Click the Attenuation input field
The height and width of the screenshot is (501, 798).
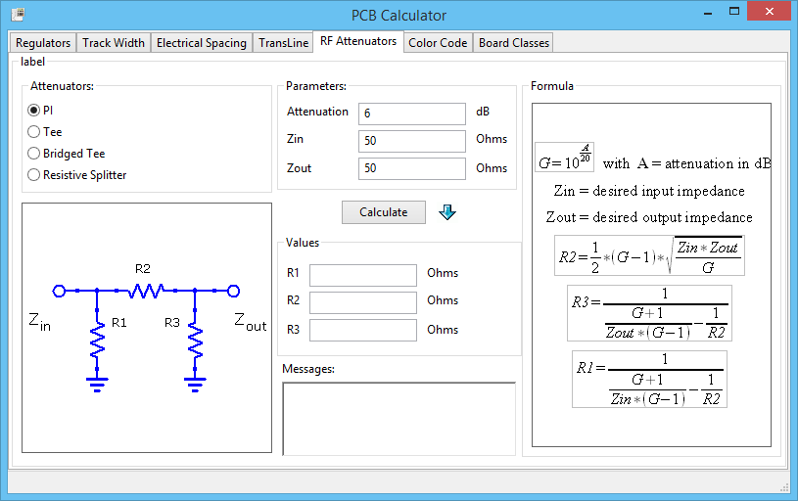tap(411, 114)
